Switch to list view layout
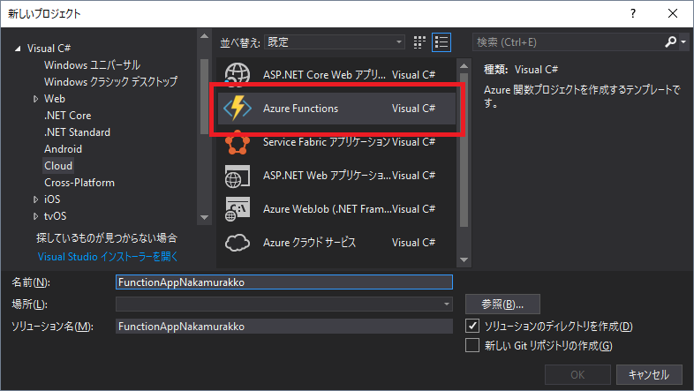694x391 pixels. click(441, 42)
